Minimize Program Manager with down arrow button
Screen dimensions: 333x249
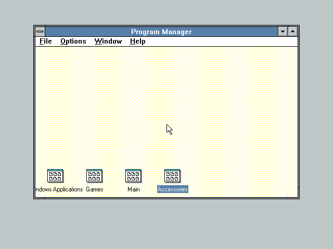[x=283, y=32]
